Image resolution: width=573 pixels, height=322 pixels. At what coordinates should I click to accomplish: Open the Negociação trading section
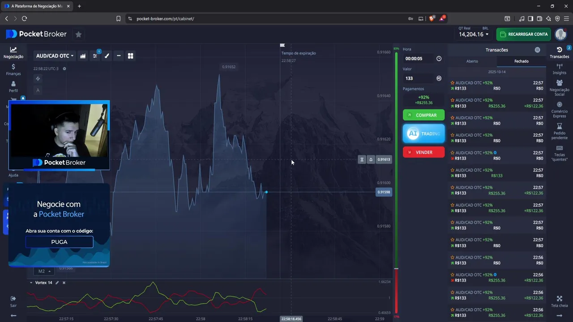click(x=13, y=52)
